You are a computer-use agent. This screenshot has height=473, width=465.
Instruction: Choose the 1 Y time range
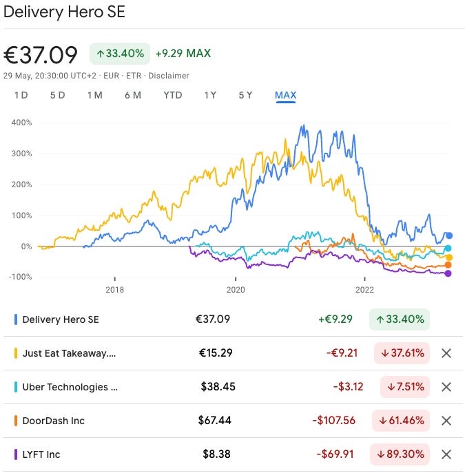click(x=210, y=95)
